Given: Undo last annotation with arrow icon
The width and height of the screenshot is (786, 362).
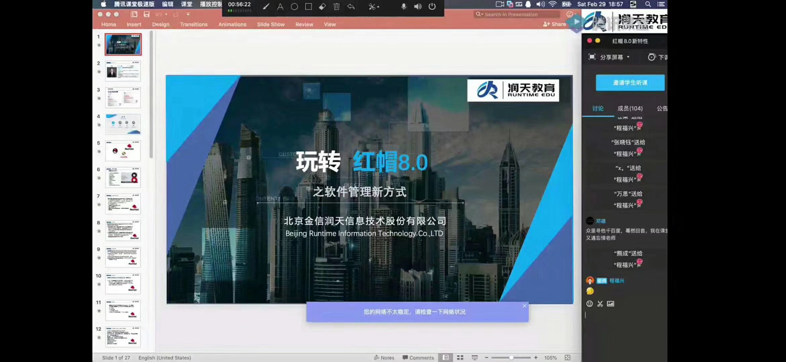Looking at the screenshot, I should point(351,6).
